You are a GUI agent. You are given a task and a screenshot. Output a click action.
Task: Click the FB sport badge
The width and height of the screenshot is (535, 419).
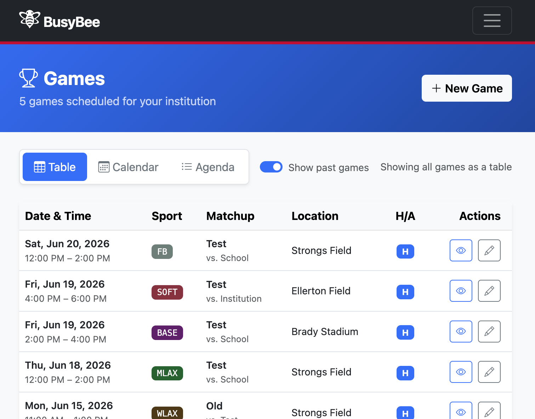coord(162,251)
